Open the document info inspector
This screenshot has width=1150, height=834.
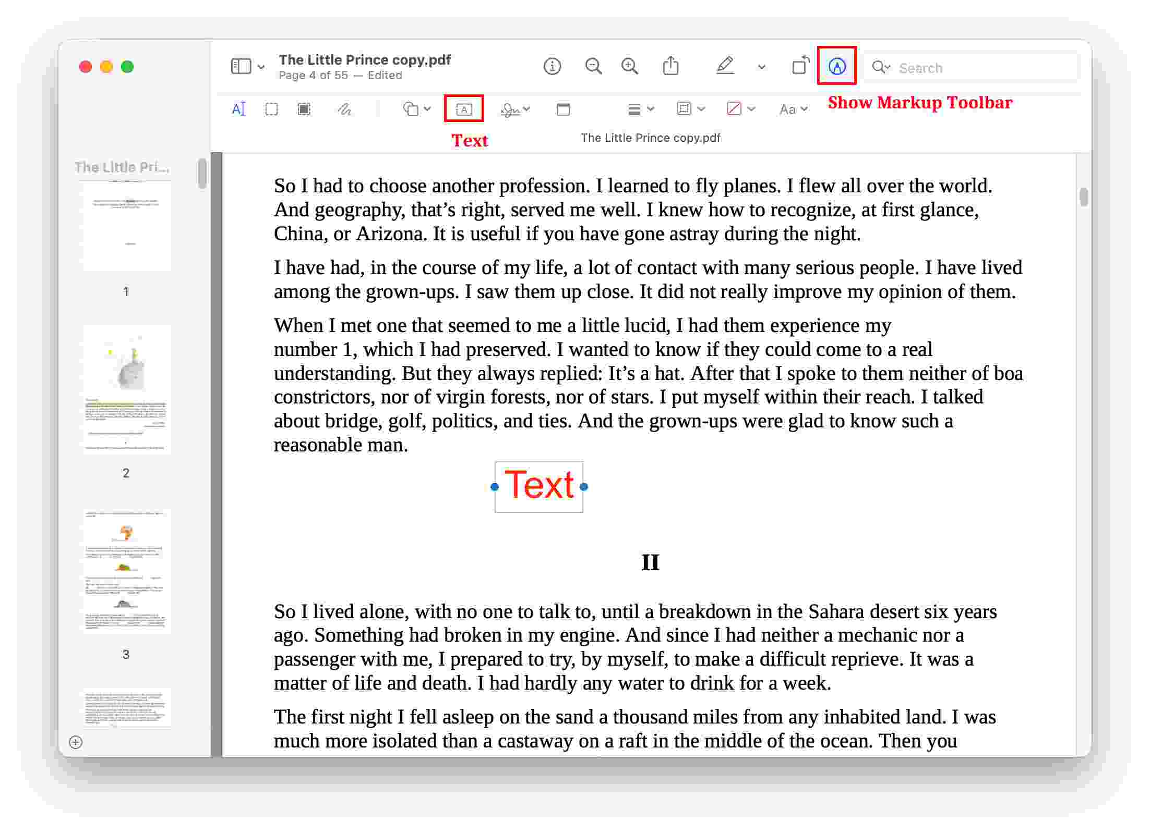552,66
